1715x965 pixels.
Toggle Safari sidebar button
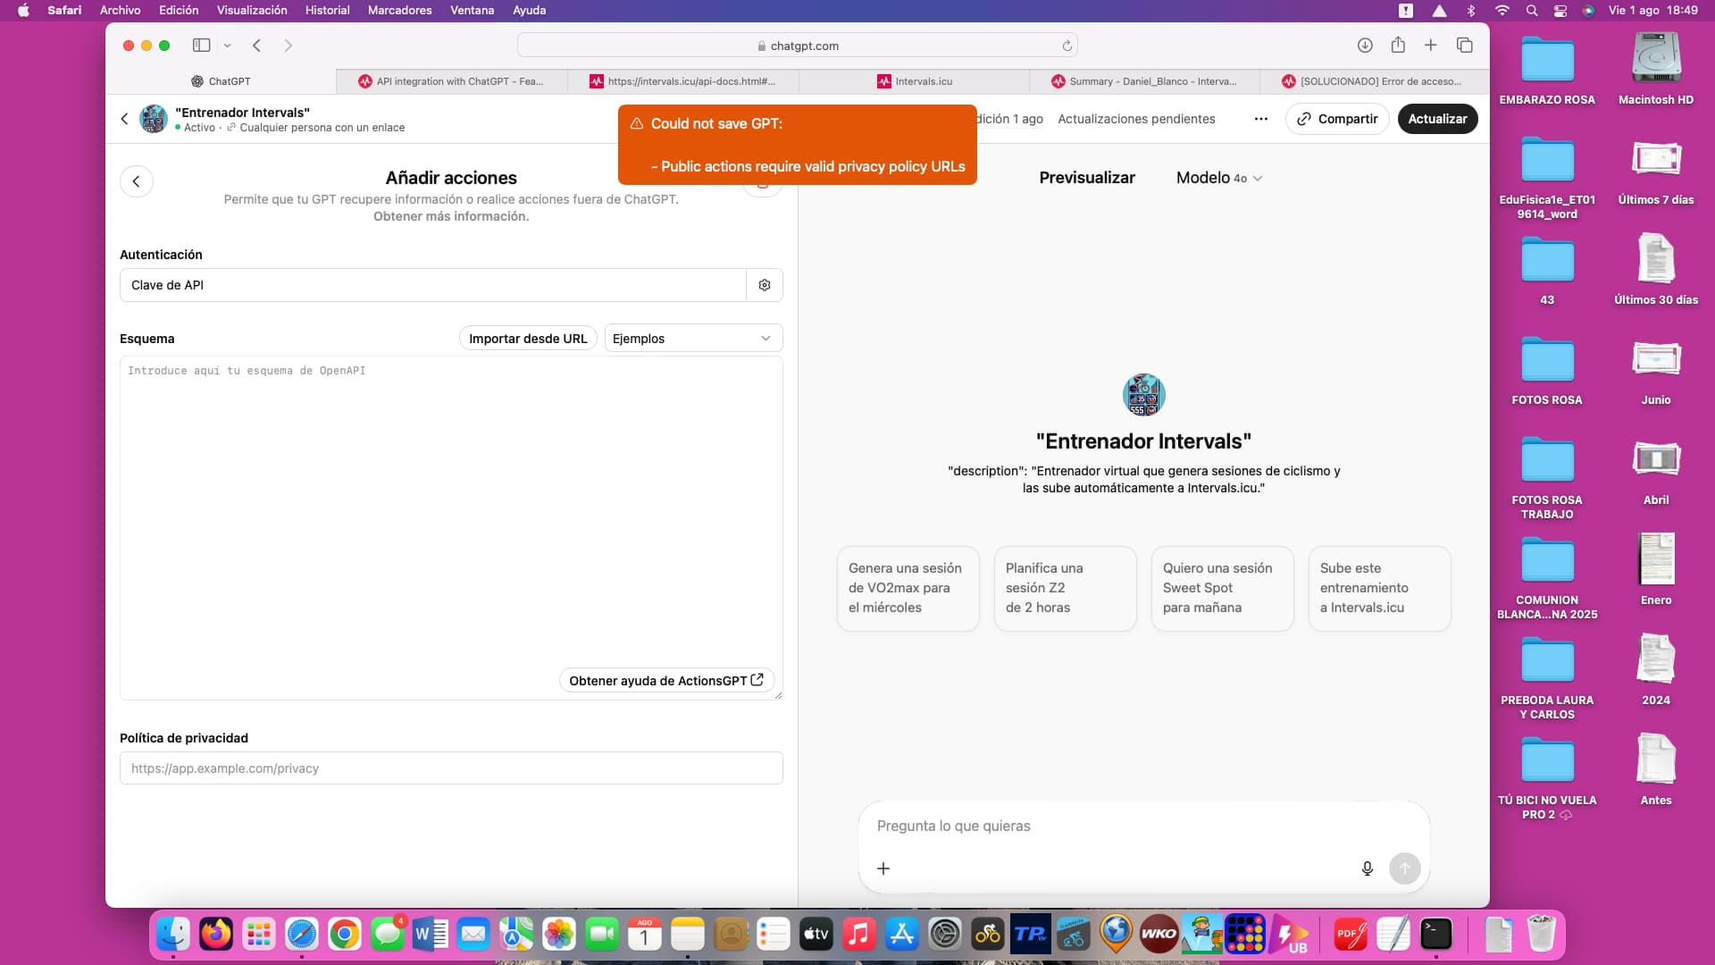pyautogui.click(x=201, y=46)
